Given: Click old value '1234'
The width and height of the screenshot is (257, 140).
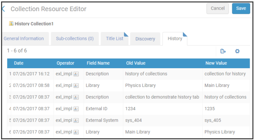Looking at the screenshot, I should [130, 109].
